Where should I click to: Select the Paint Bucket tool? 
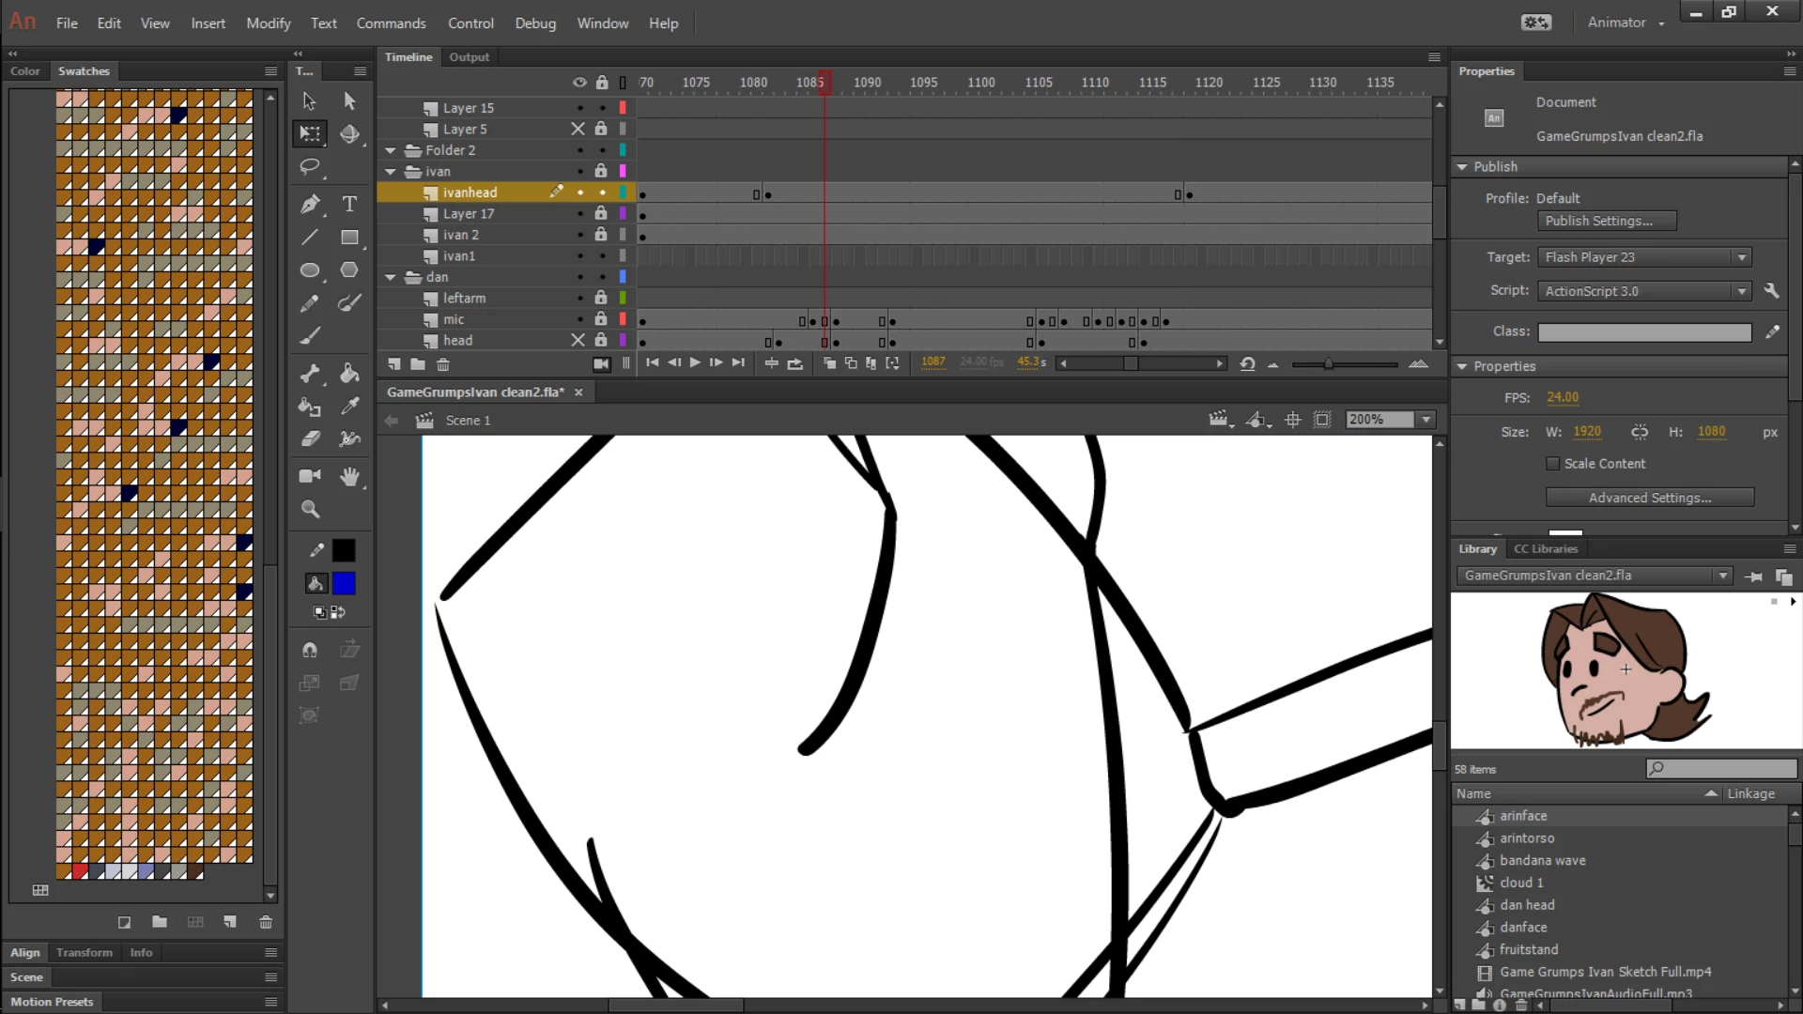pos(349,373)
